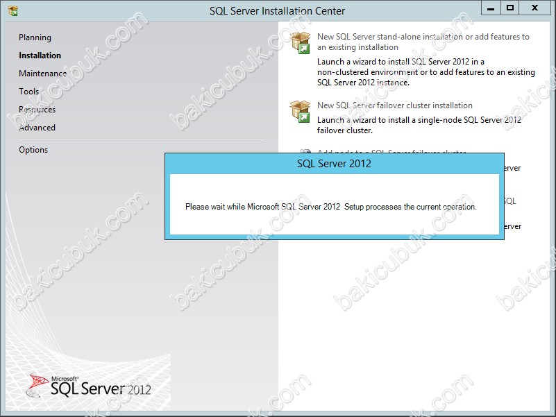Click the single-node failover cluster description text
Image resolution: width=556 pixels, height=417 pixels.
pyautogui.click(x=419, y=125)
